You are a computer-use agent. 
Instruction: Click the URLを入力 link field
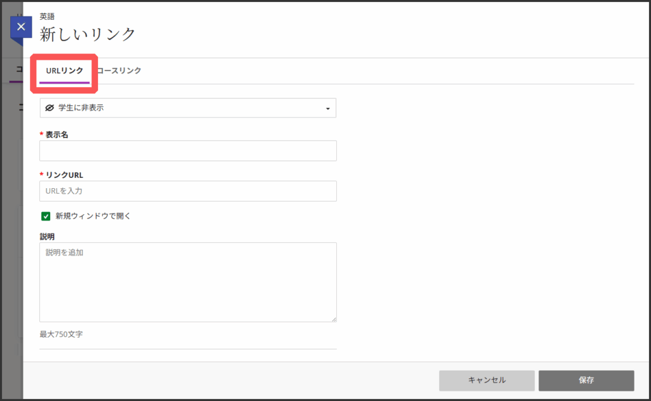pyautogui.click(x=188, y=191)
